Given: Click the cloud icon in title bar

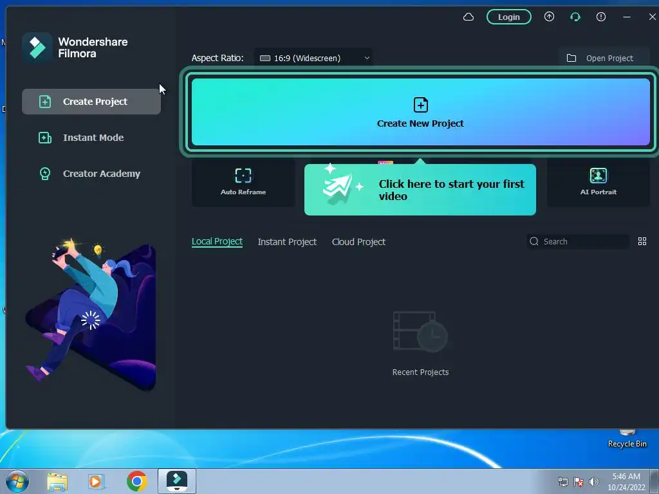Looking at the screenshot, I should coord(469,17).
